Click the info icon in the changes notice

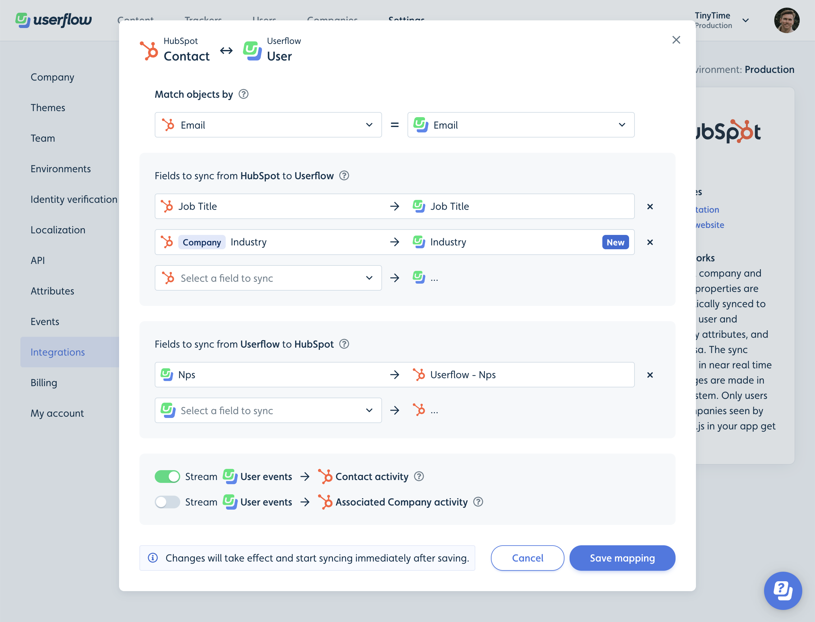[x=153, y=558]
